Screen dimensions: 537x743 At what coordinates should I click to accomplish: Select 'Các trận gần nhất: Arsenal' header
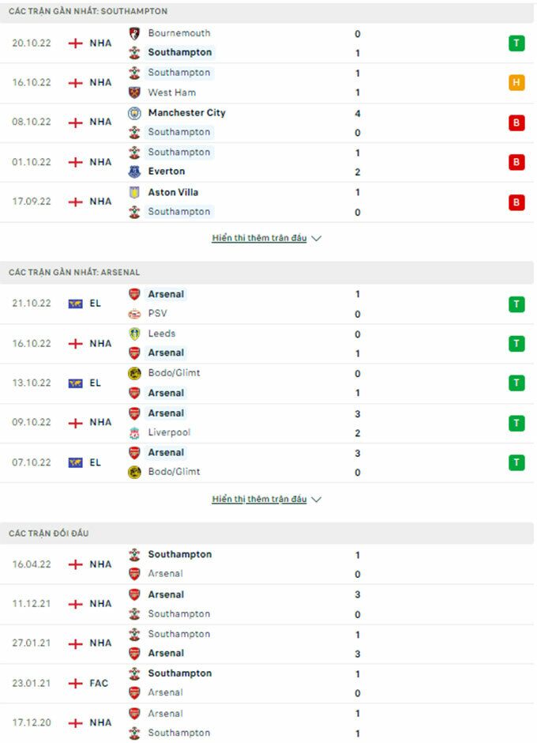(x=74, y=272)
